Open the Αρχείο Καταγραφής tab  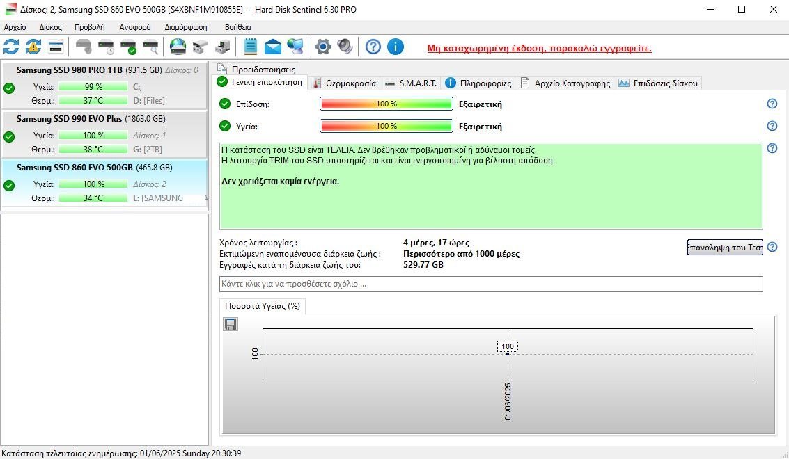565,83
